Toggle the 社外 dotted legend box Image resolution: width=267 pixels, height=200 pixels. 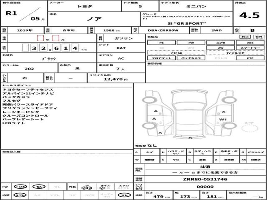(259, 37)
